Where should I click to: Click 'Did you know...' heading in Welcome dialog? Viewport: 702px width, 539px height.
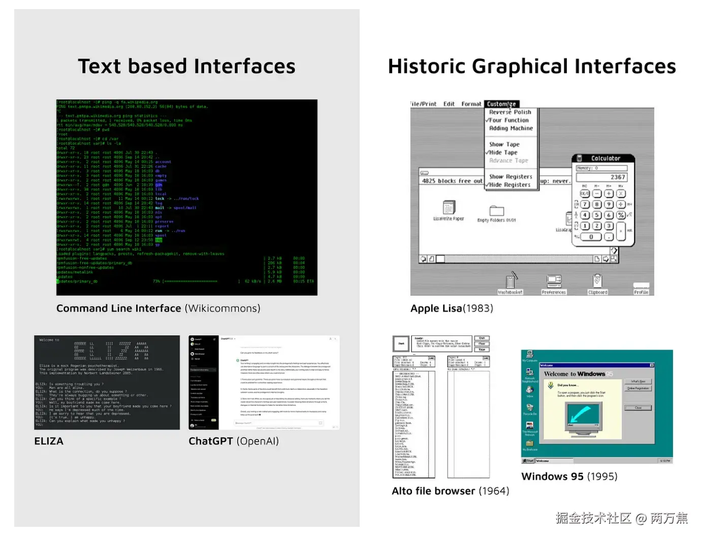point(568,385)
